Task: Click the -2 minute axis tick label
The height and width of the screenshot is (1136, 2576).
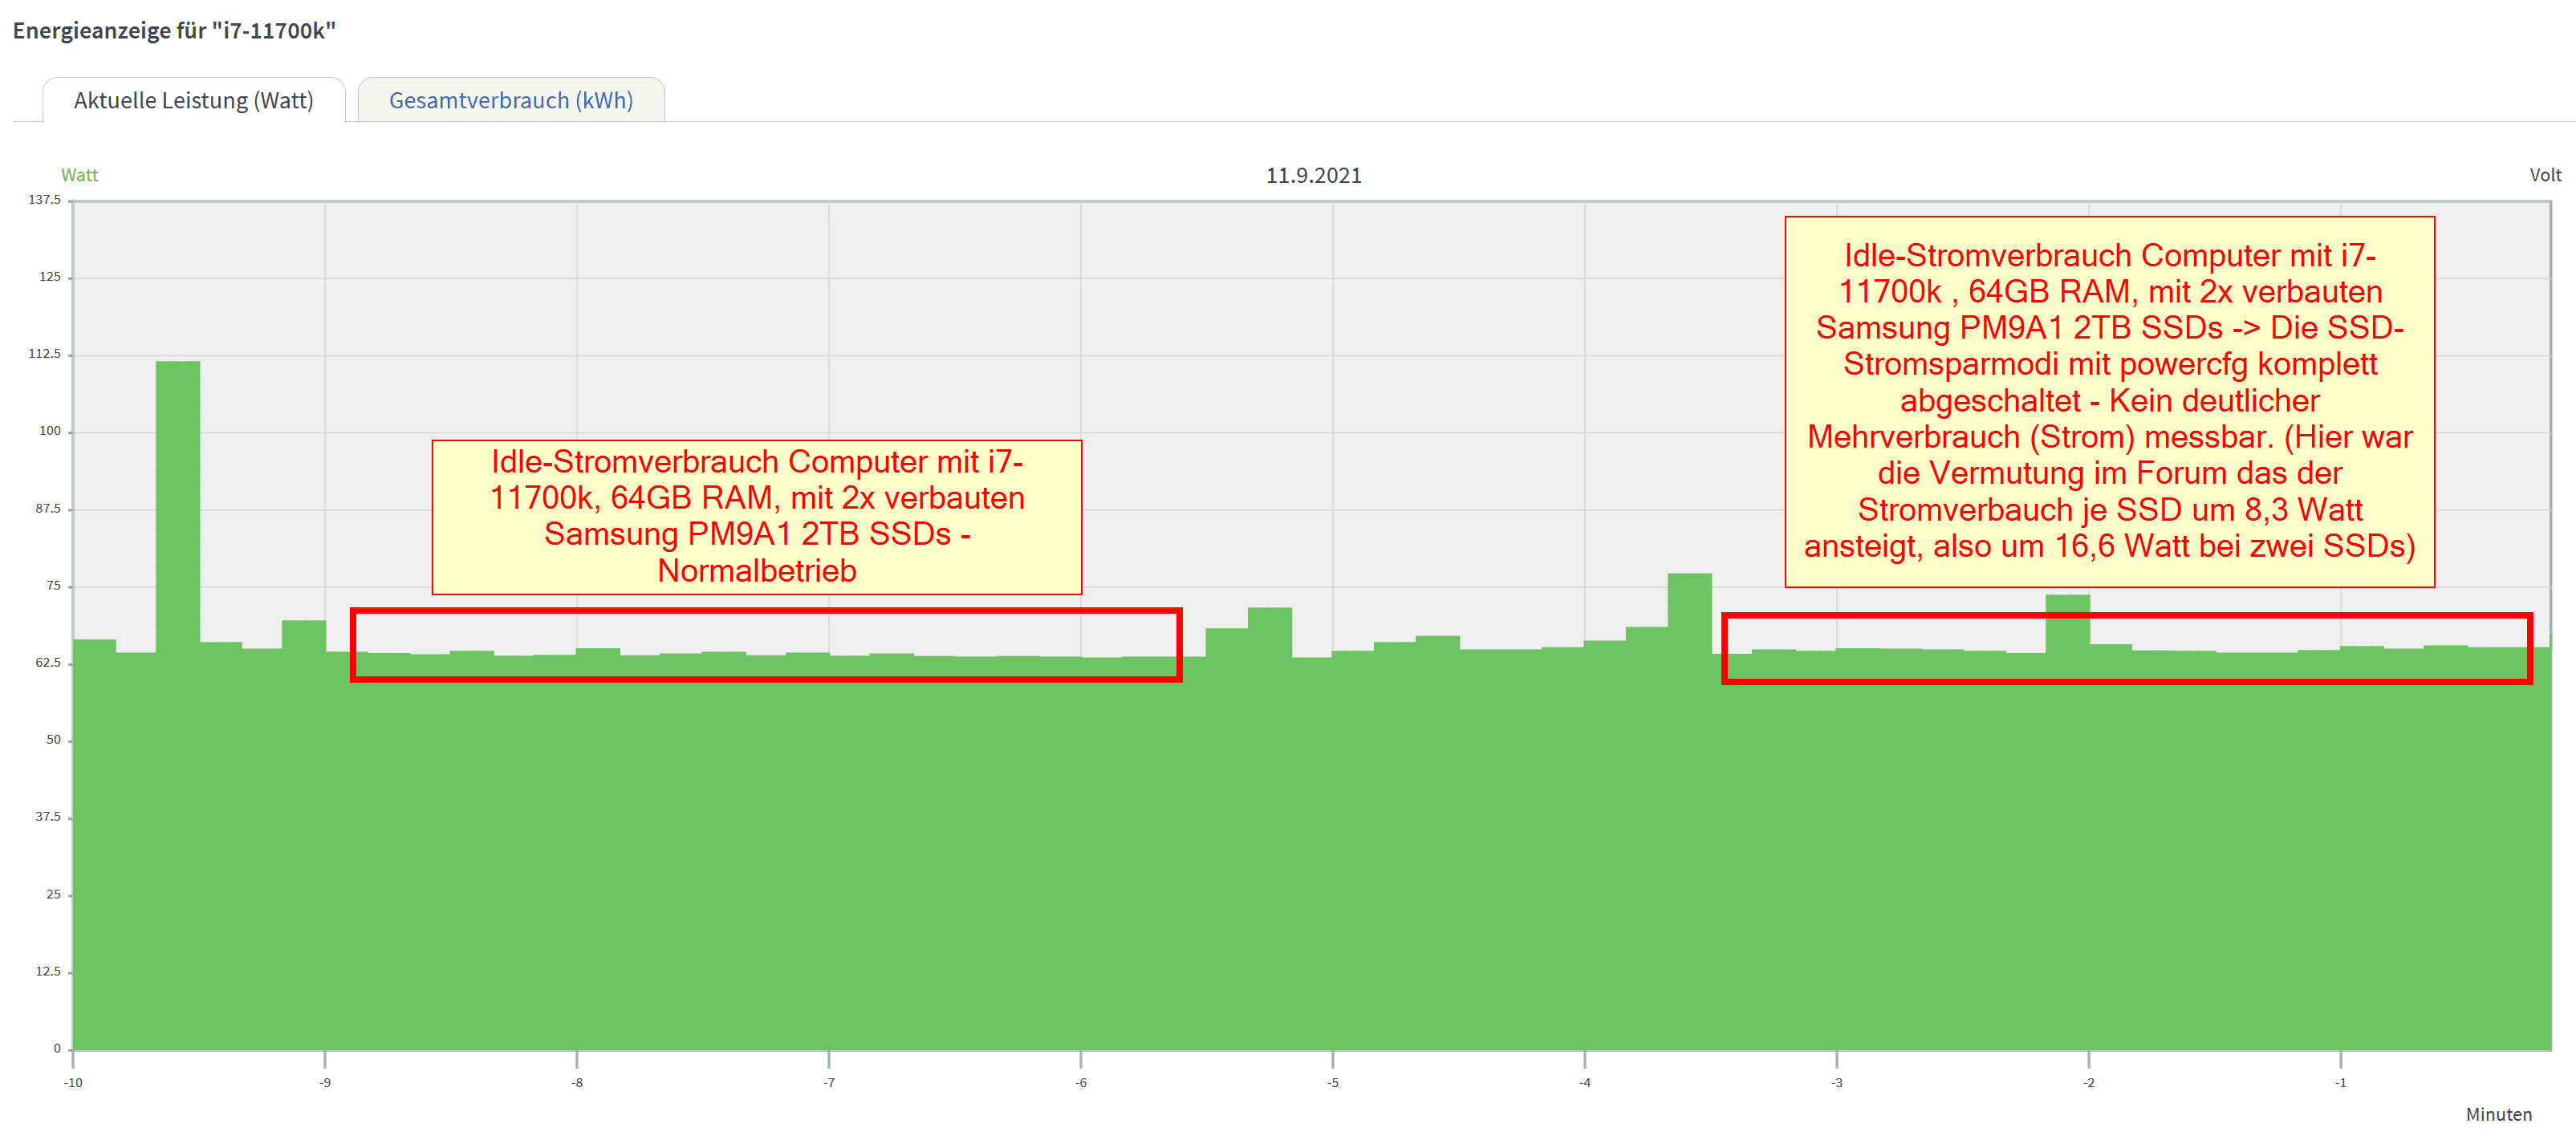Action: click(2088, 1083)
